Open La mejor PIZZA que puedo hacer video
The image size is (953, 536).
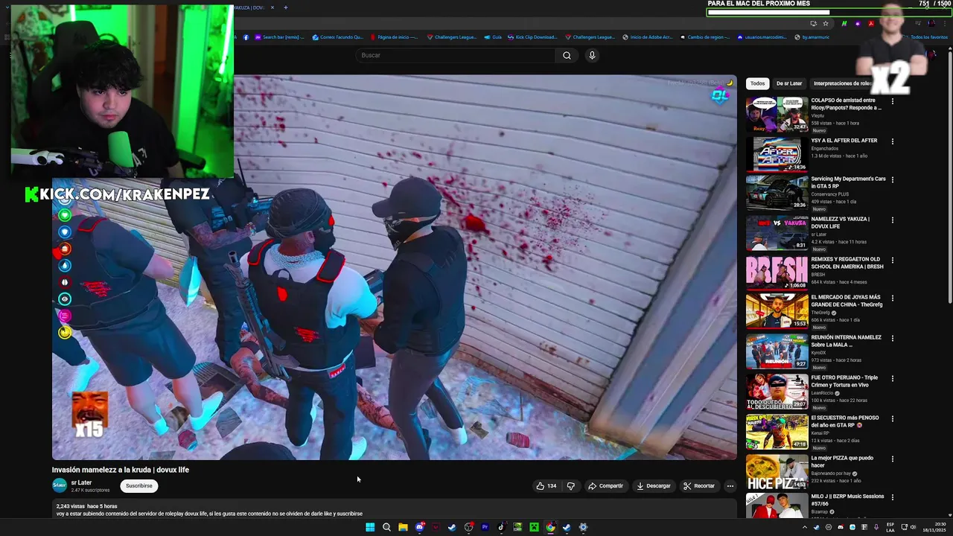pyautogui.click(x=777, y=472)
